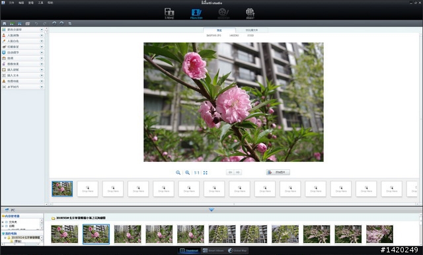The height and width of the screenshot is (255, 423).
Task: Expand the 人脸润饰 panel arrow
Action: (x=42, y=35)
